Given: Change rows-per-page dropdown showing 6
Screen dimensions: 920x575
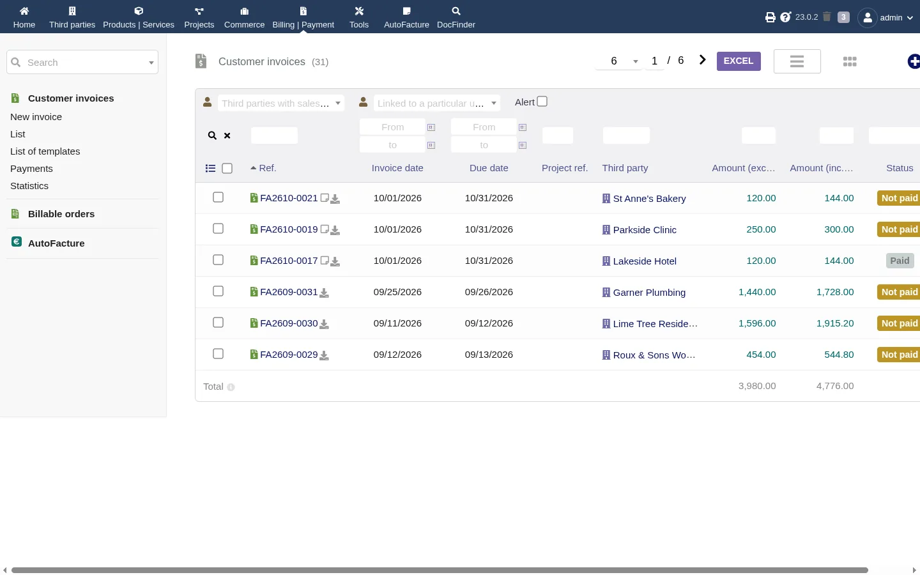Looking at the screenshot, I should 618,61.
